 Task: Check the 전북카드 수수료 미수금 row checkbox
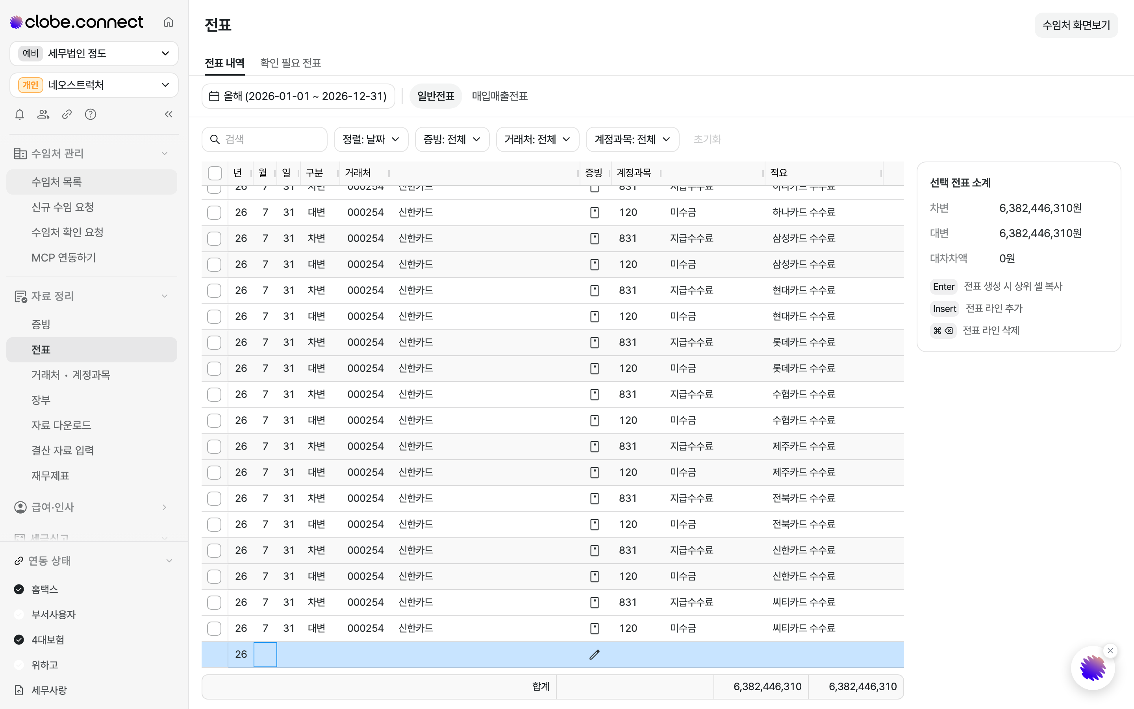point(214,524)
